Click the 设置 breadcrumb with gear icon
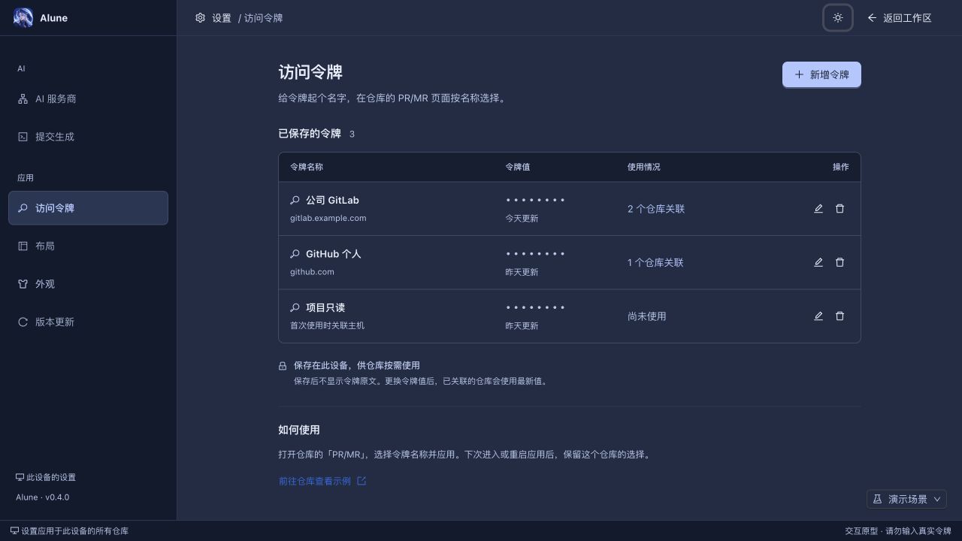This screenshot has width=962, height=541. point(213,18)
